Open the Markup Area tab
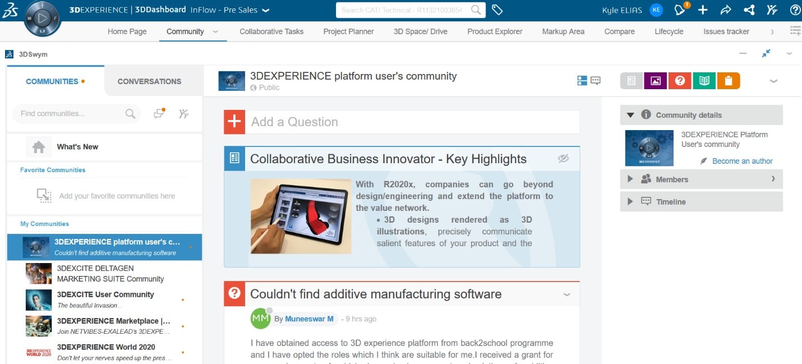Viewport: 802px width, 364px height. (x=563, y=31)
